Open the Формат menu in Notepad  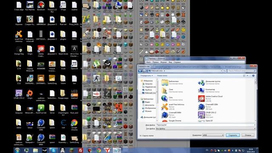point(164,62)
